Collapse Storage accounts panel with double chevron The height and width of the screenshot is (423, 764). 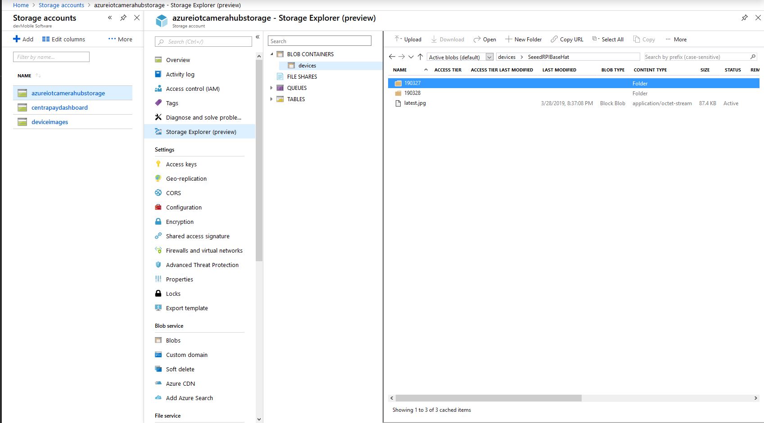click(110, 18)
